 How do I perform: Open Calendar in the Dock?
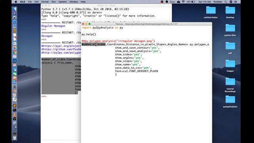click(x=15, y=65)
